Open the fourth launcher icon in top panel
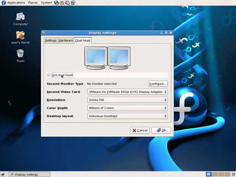236x177 pixels. point(73,3)
